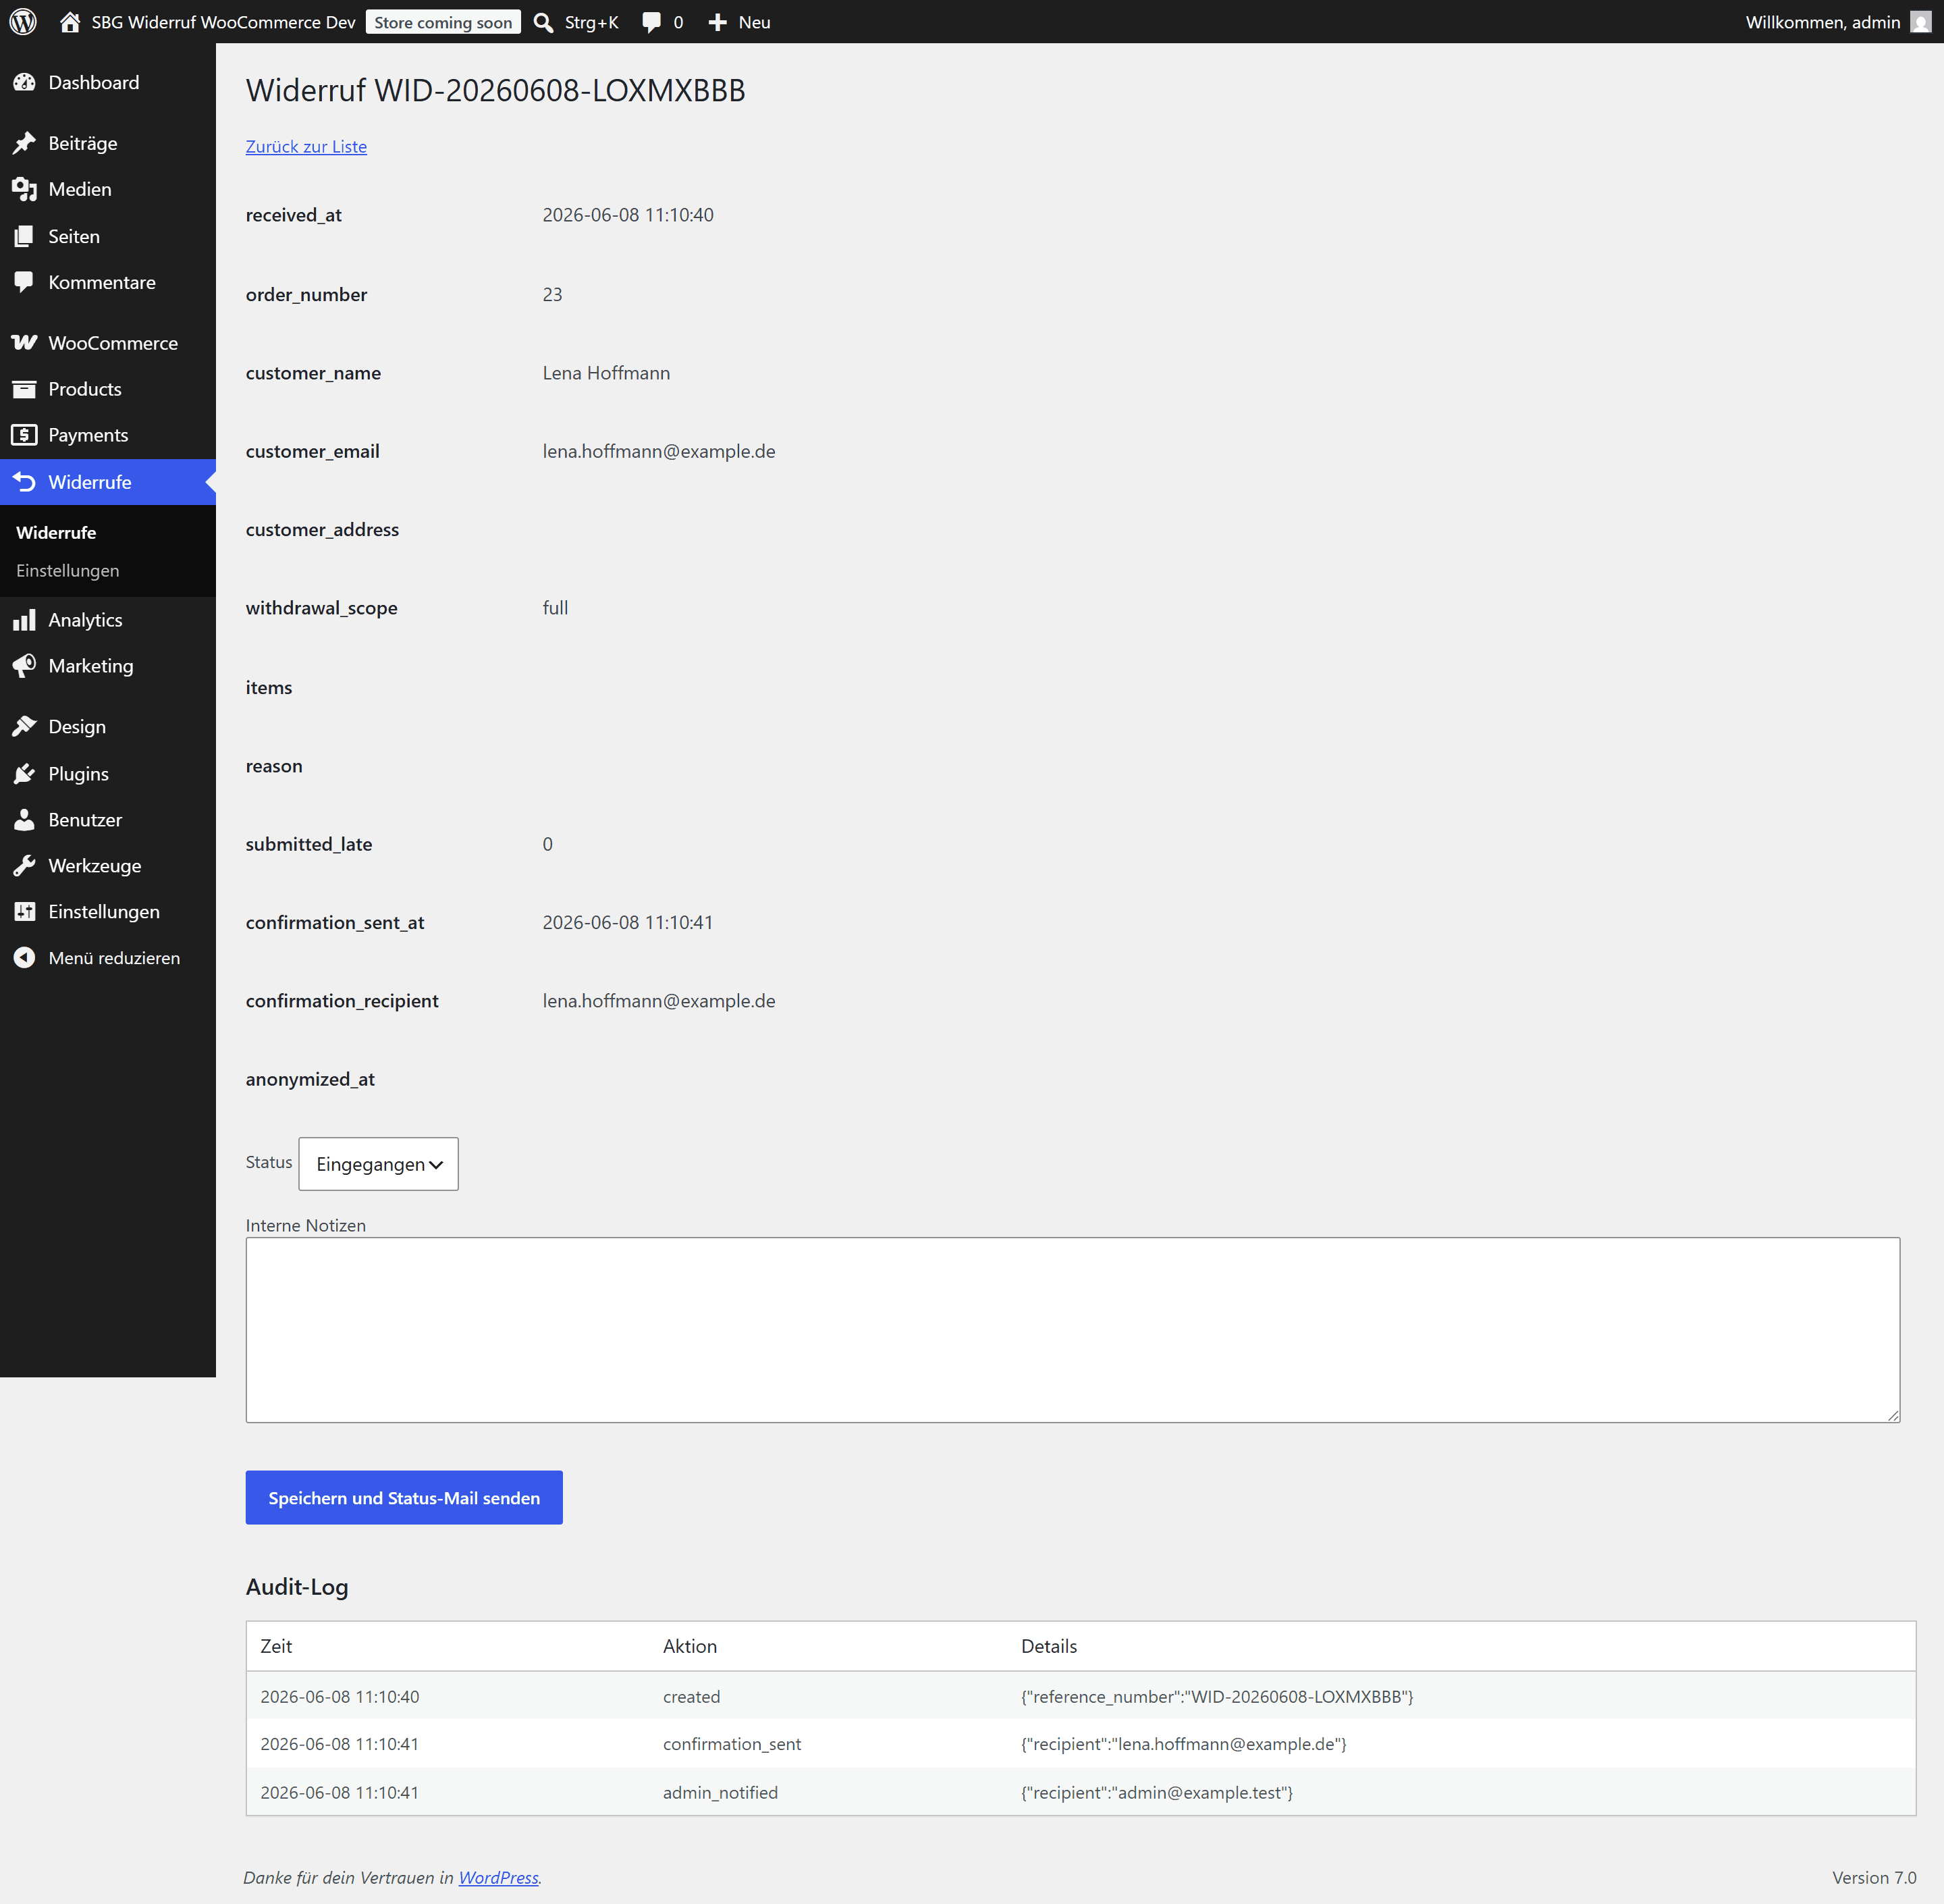
Task: Click the Marketing megaphone icon
Action: (25, 666)
